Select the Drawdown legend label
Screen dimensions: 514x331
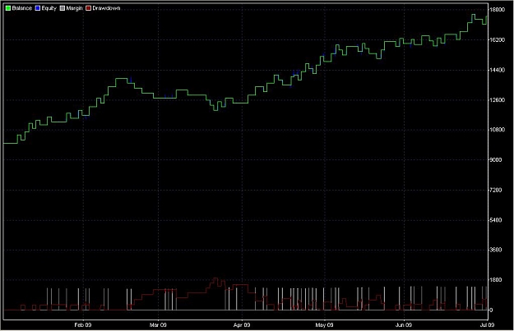tap(106, 8)
